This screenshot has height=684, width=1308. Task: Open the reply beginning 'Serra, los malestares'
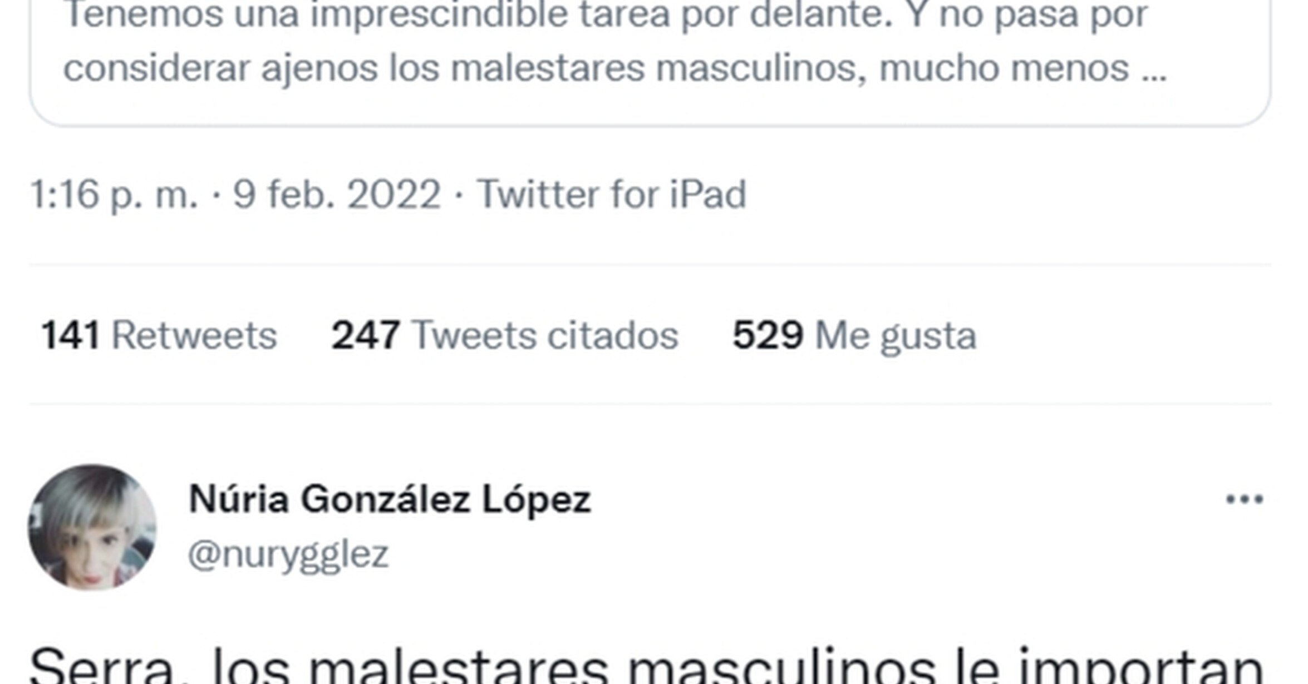click(647, 665)
